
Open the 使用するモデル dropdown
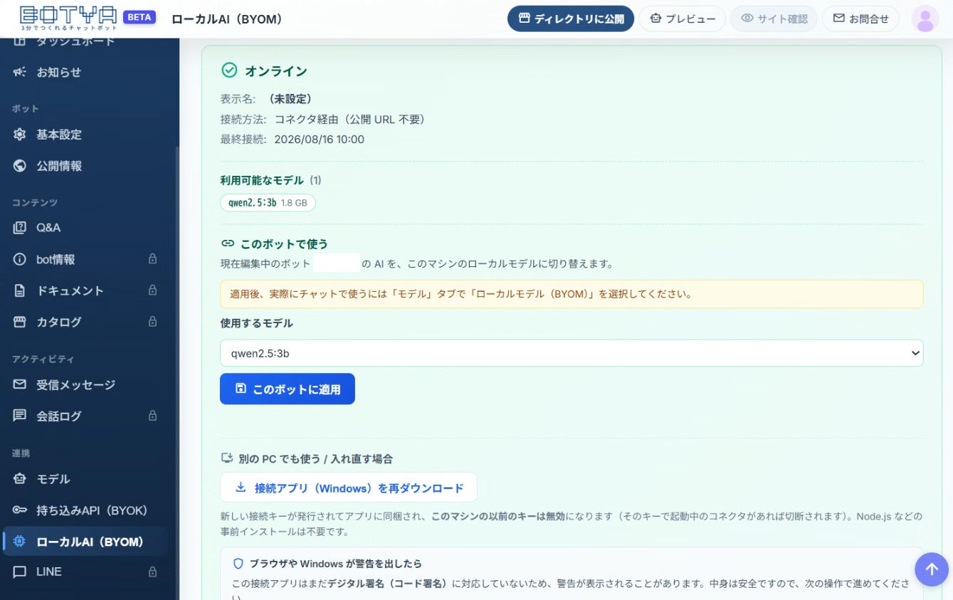click(572, 353)
